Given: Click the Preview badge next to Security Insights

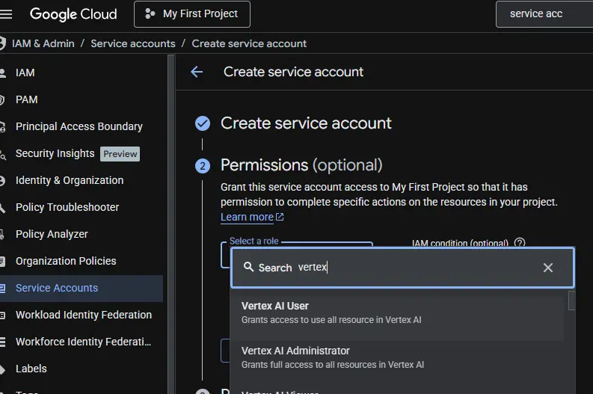Looking at the screenshot, I should pos(120,154).
